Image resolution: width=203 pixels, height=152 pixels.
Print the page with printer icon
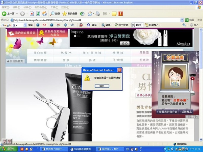(98, 14)
